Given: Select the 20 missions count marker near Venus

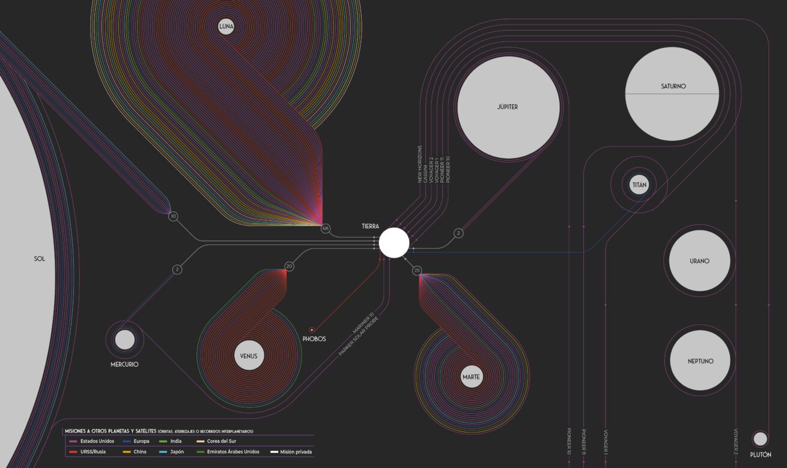Looking at the screenshot, I should 289,266.
